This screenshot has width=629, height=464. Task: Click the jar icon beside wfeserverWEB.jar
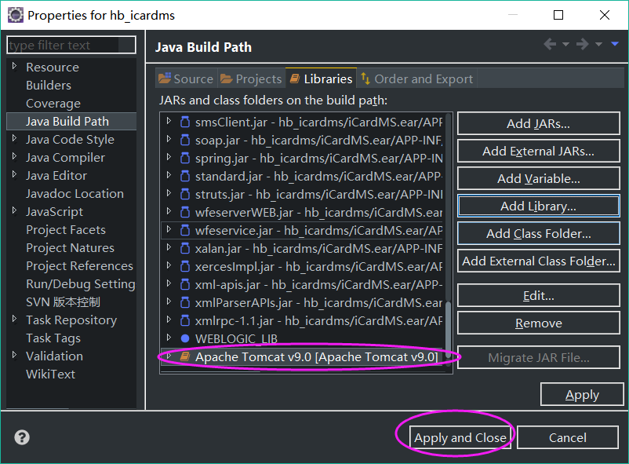click(x=185, y=212)
